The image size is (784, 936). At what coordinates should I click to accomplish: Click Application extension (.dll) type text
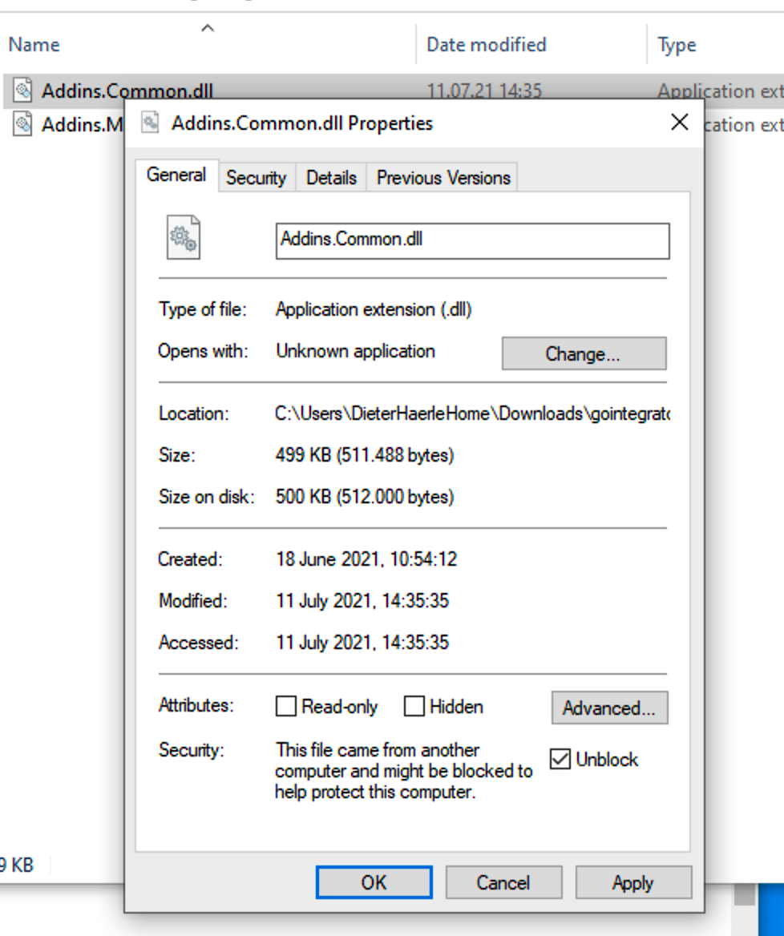click(374, 310)
